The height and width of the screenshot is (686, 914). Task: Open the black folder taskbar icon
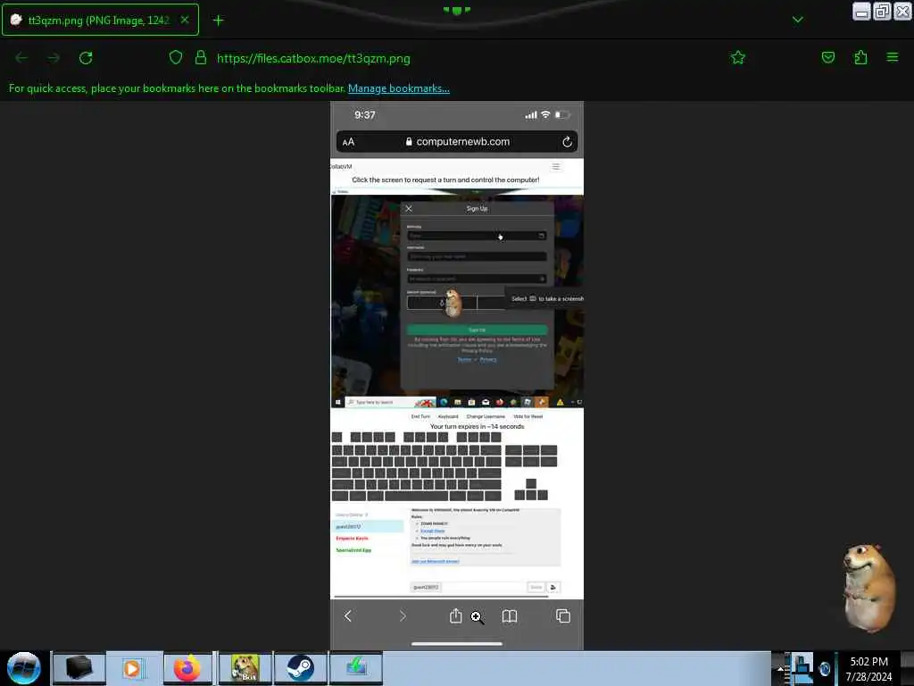coord(79,668)
